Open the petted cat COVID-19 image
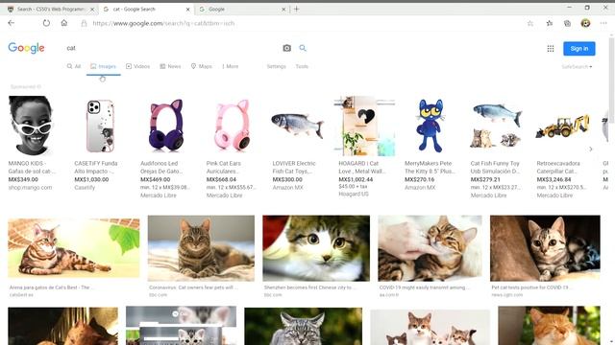The image size is (615, 345). tap(430, 248)
